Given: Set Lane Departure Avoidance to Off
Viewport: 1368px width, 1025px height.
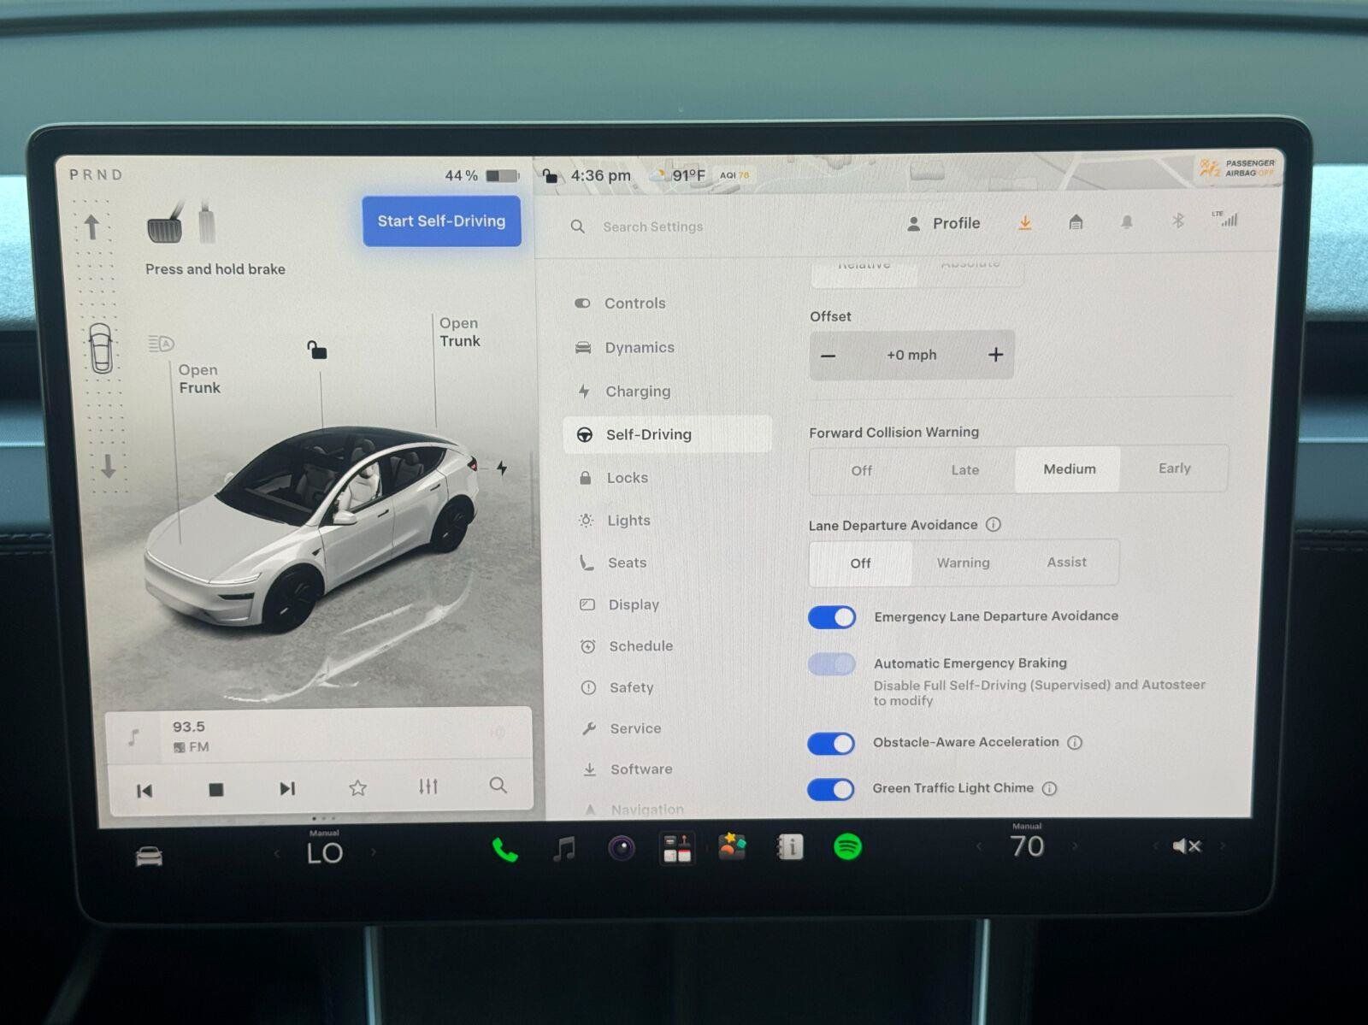Looking at the screenshot, I should (861, 563).
